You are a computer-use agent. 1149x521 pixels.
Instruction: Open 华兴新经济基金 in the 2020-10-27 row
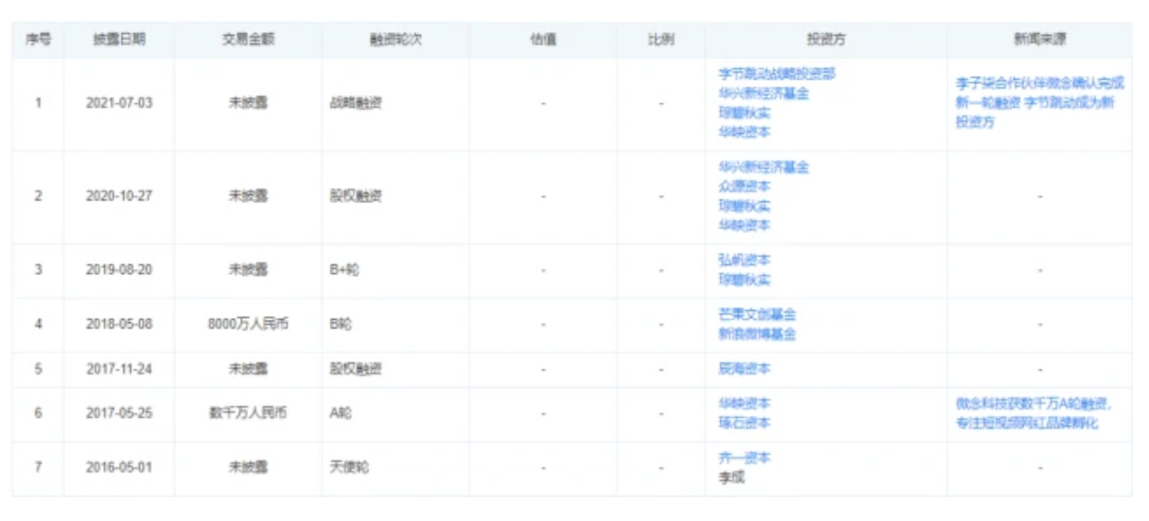(763, 167)
